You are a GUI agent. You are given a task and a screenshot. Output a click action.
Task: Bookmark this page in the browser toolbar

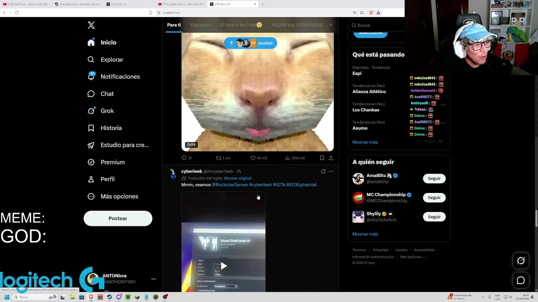[150, 13]
